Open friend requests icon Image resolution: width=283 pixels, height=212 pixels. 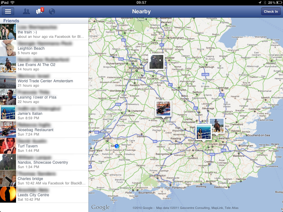[x=26, y=12]
